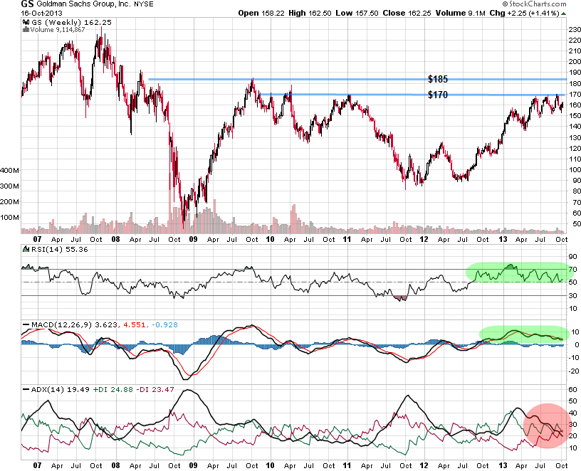Click the green RSI icon before RSI(14)
Viewport: 581px width, 471px height.
coord(26,249)
